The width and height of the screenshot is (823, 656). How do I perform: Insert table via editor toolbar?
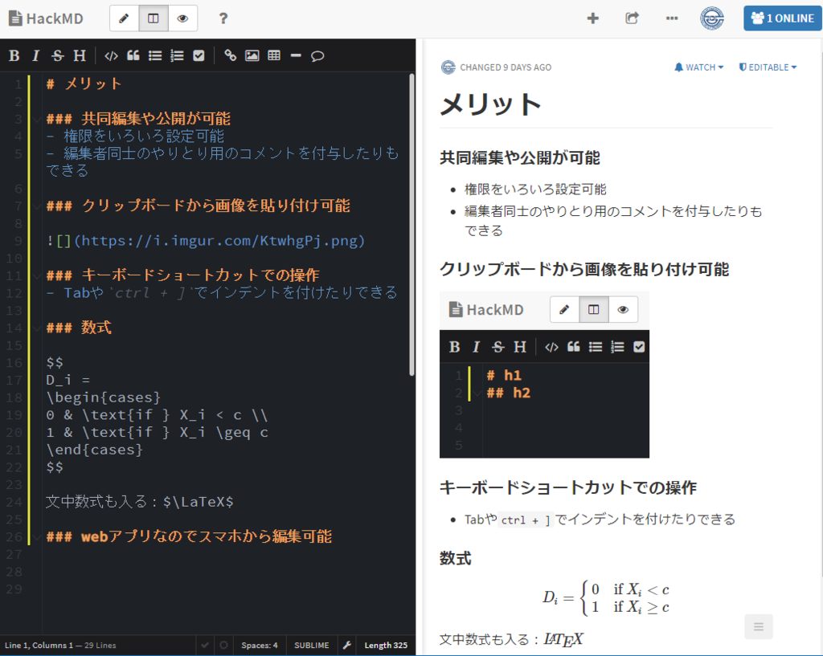point(274,55)
